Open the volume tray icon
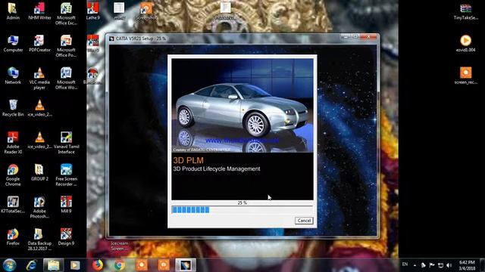The height and width of the screenshot is (272, 485). tap(449, 265)
